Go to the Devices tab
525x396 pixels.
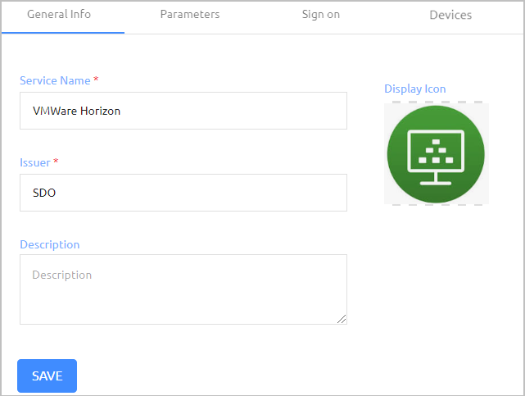(450, 15)
